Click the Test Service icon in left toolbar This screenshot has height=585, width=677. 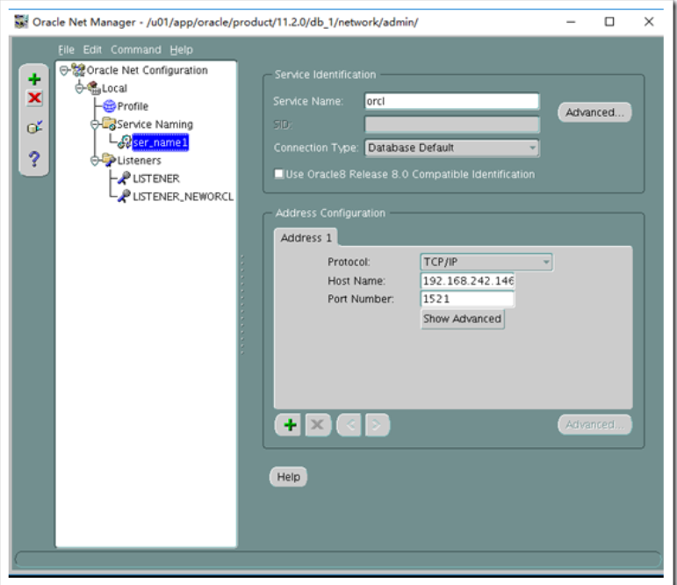(34, 127)
